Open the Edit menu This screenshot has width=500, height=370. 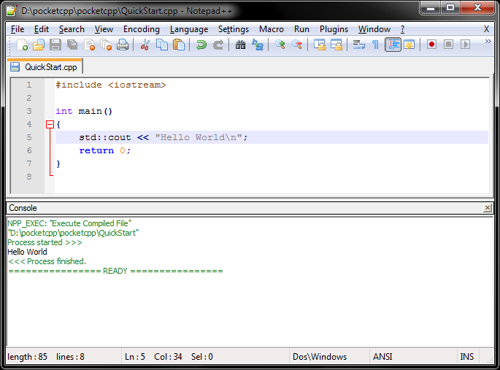(42, 29)
